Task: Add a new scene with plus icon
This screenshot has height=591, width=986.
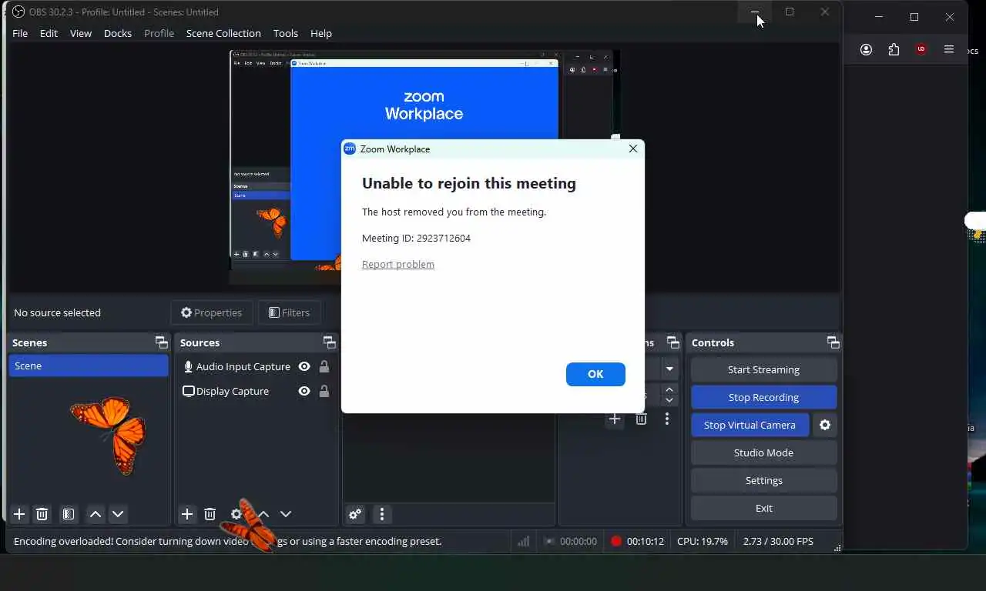Action: (19, 514)
